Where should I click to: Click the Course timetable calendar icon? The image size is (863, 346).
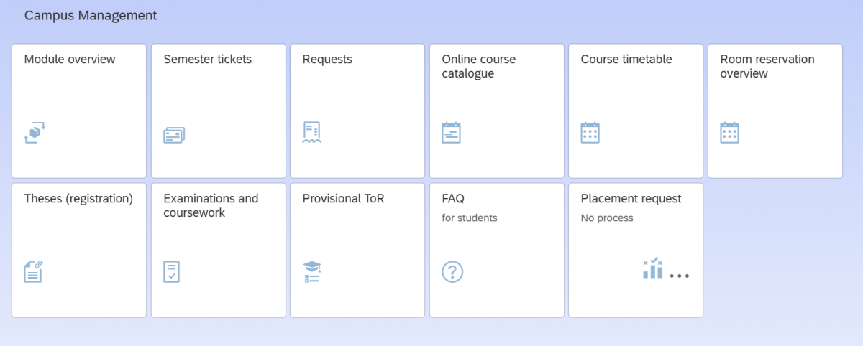[590, 133]
